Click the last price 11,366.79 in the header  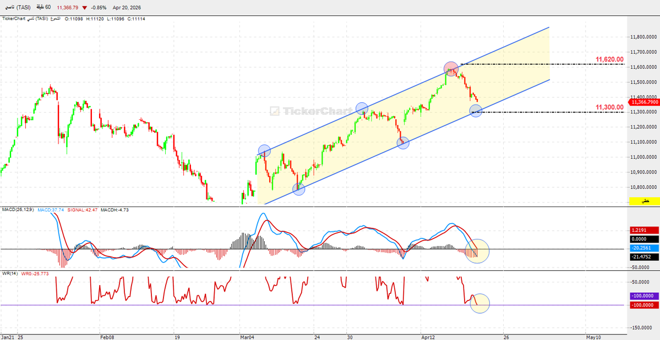67,8
